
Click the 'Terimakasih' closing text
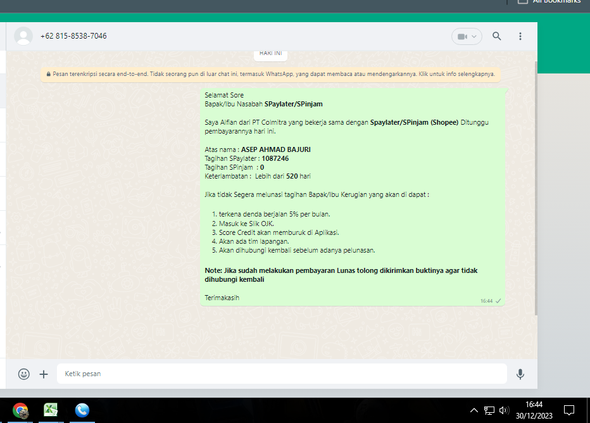[222, 298]
